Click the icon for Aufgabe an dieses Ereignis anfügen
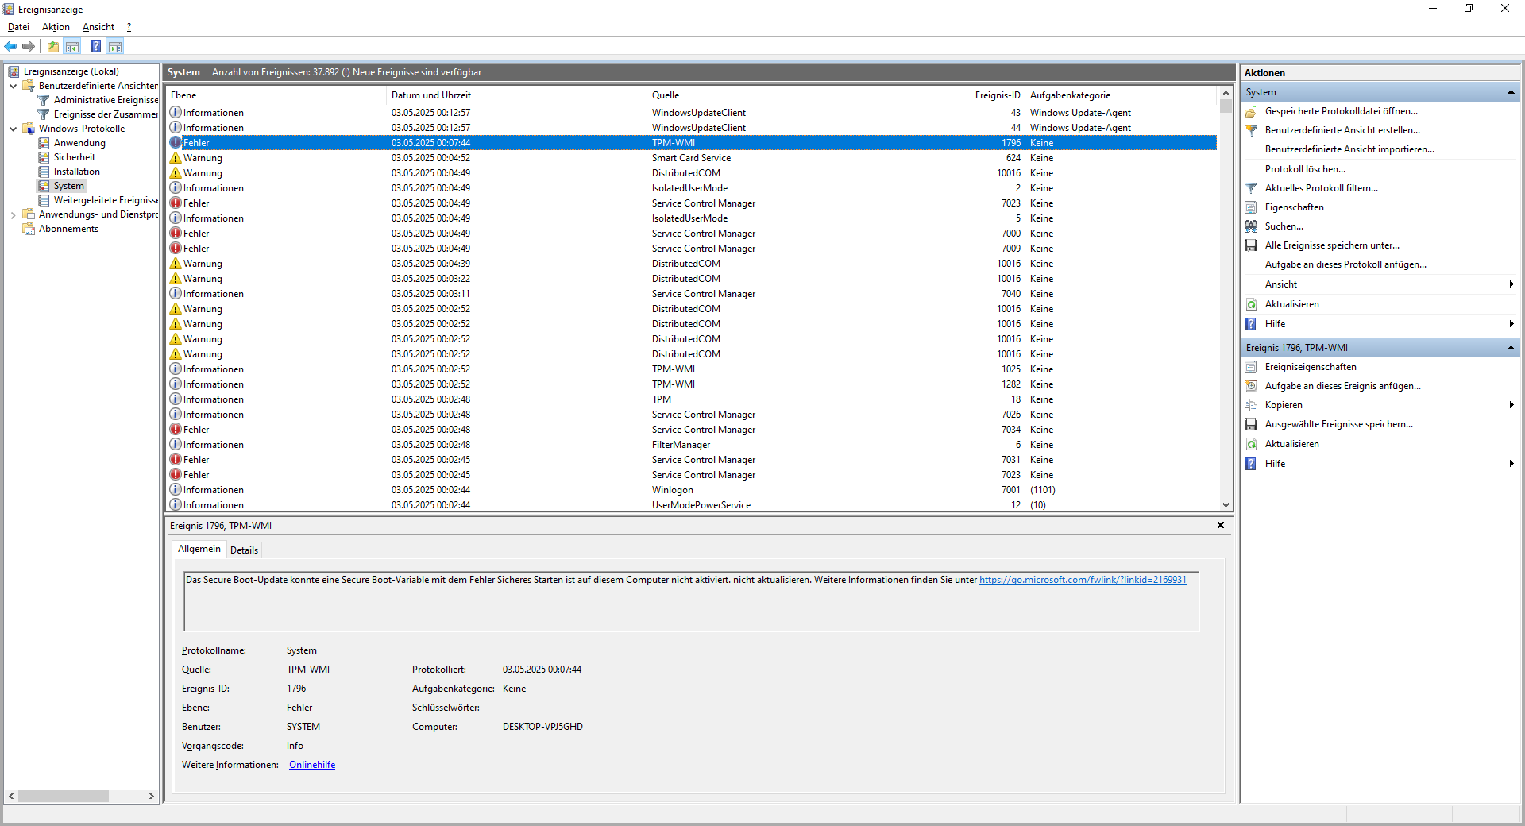 1251,386
